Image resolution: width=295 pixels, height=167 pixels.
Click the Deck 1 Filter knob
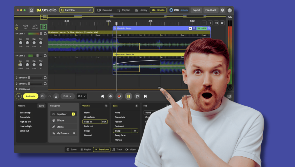click(41, 43)
